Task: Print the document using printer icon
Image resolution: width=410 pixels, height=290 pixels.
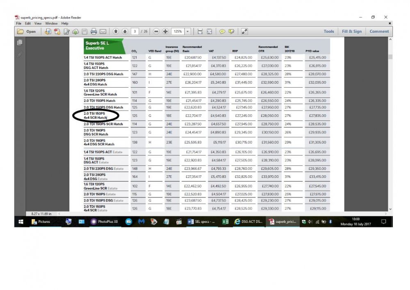Action: pos(93,32)
